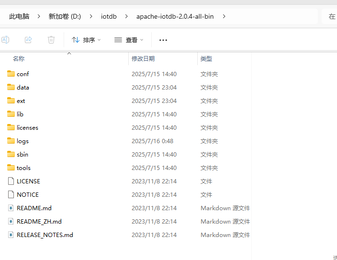The width and height of the screenshot is (337, 260).
Task: Expand chevron after apache-iotdb-2.0.4-all-bin breadcrumb
Action: (x=224, y=16)
